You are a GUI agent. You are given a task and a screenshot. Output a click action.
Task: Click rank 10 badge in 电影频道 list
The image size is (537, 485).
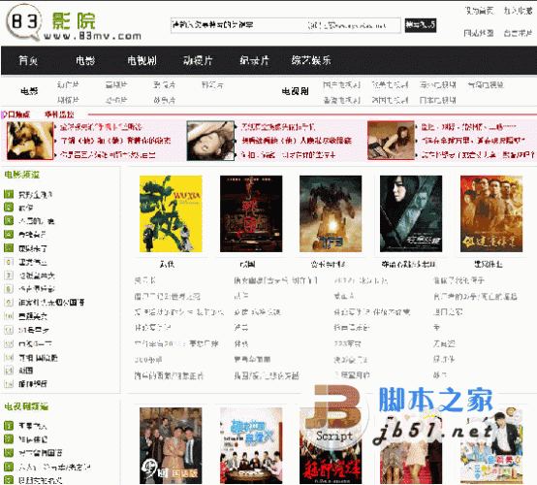click(x=9, y=316)
